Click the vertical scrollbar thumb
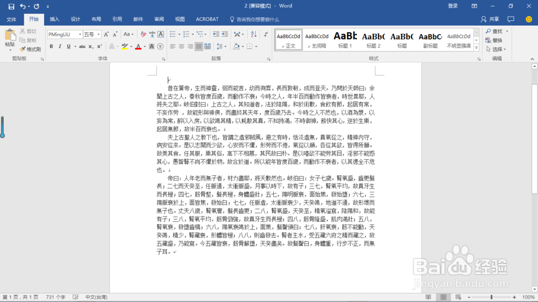Screen dimensions: 538x302 coord(535,139)
